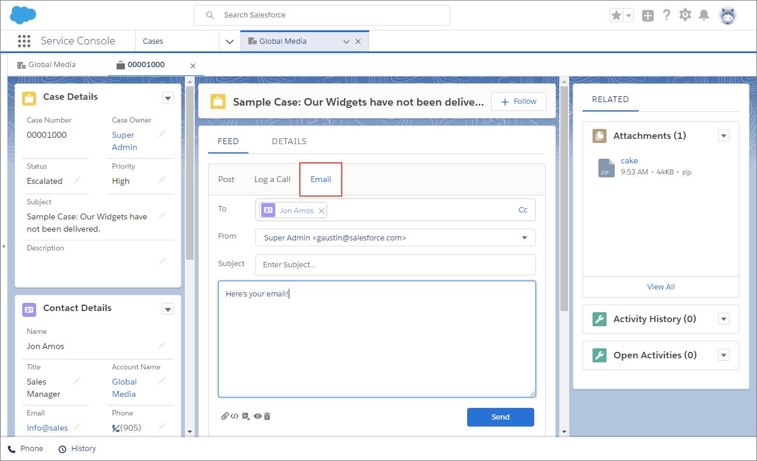Image resolution: width=757 pixels, height=461 pixels.
Task: Open the Case Details panel dropdown
Action: pyautogui.click(x=168, y=98)
